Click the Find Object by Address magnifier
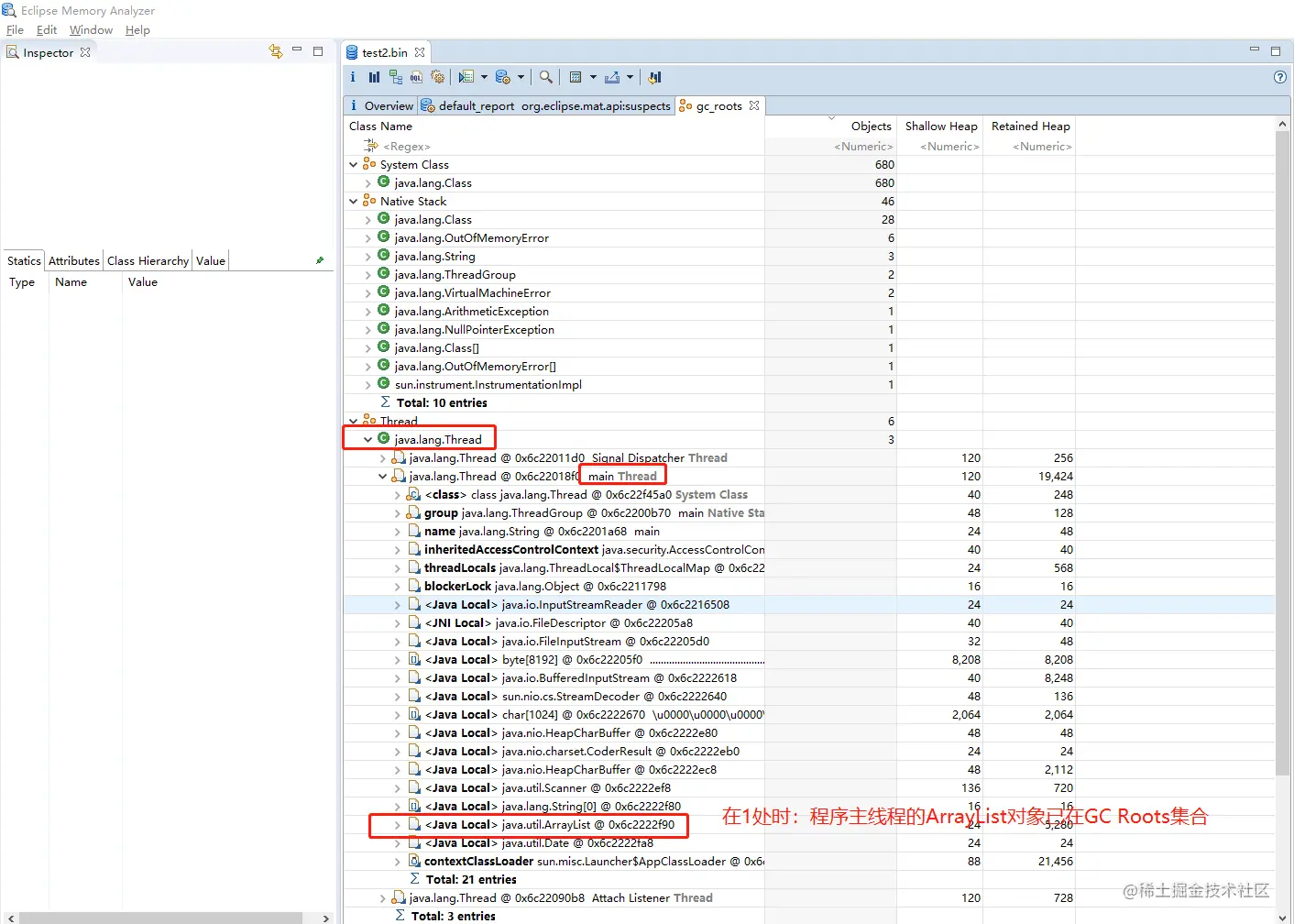Viewport: 1294px width, 924px height. click(546, 77)
